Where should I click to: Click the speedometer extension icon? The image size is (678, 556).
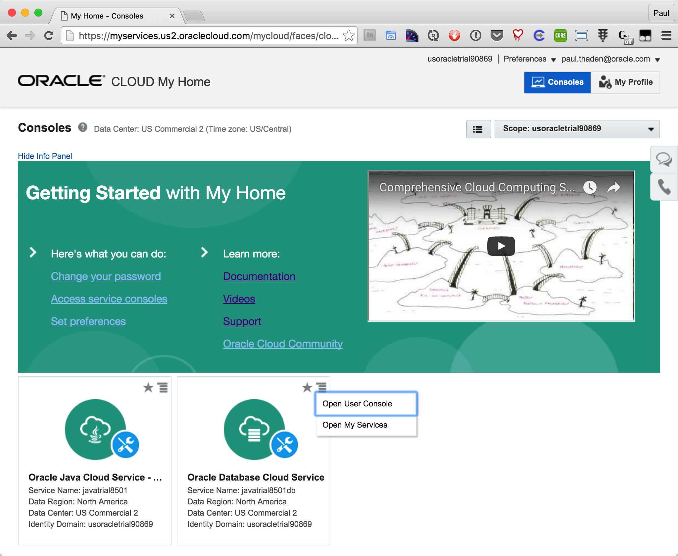(412, 35)
